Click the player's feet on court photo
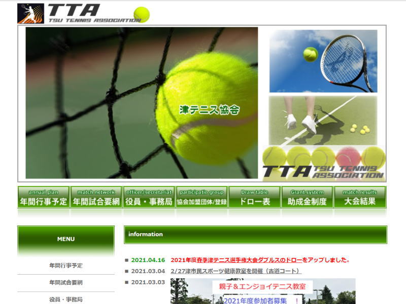Image resolution: width=406 pixels, height=304 pixels. coord(323,120)
